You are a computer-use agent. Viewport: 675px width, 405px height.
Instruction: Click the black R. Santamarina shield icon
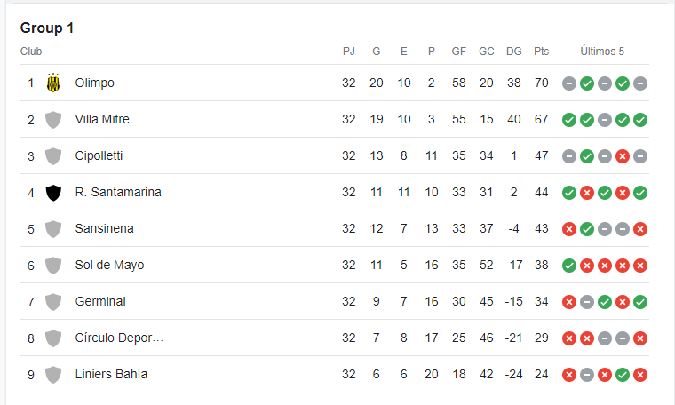point(53,193)
